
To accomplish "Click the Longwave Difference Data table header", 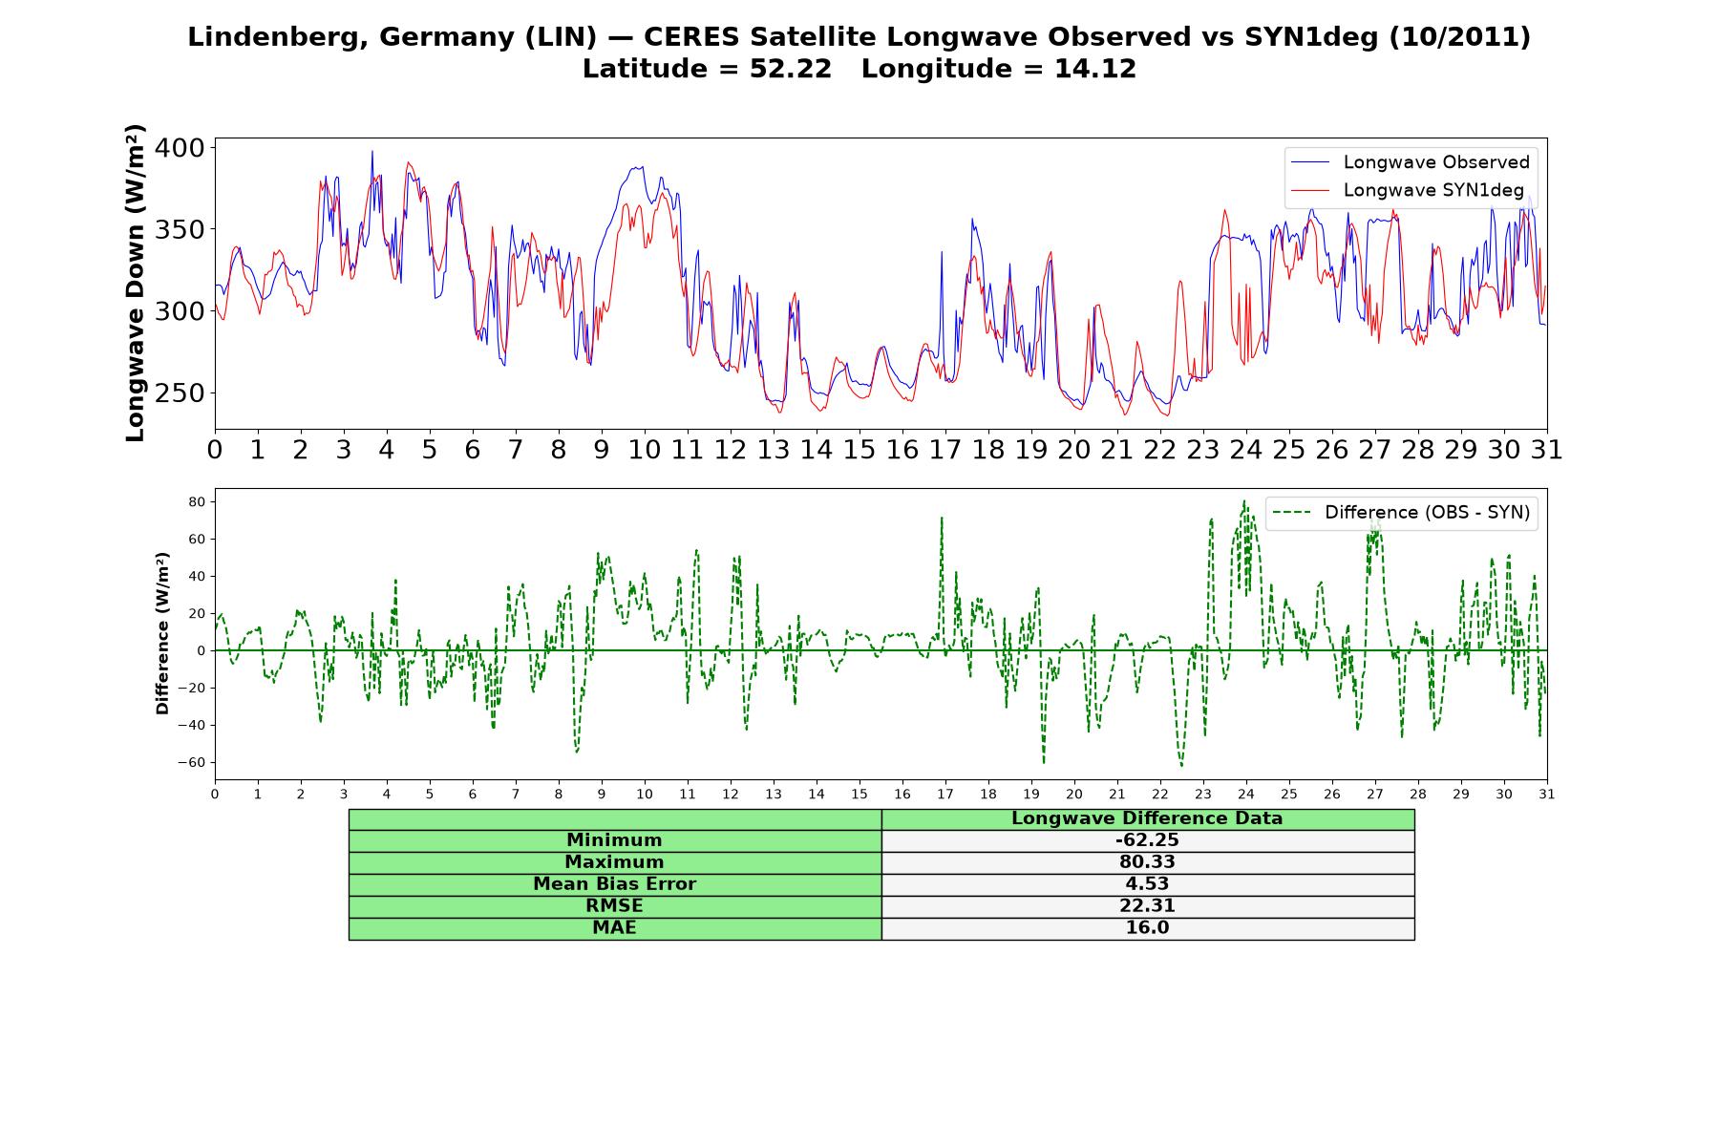I will 1148,818.
